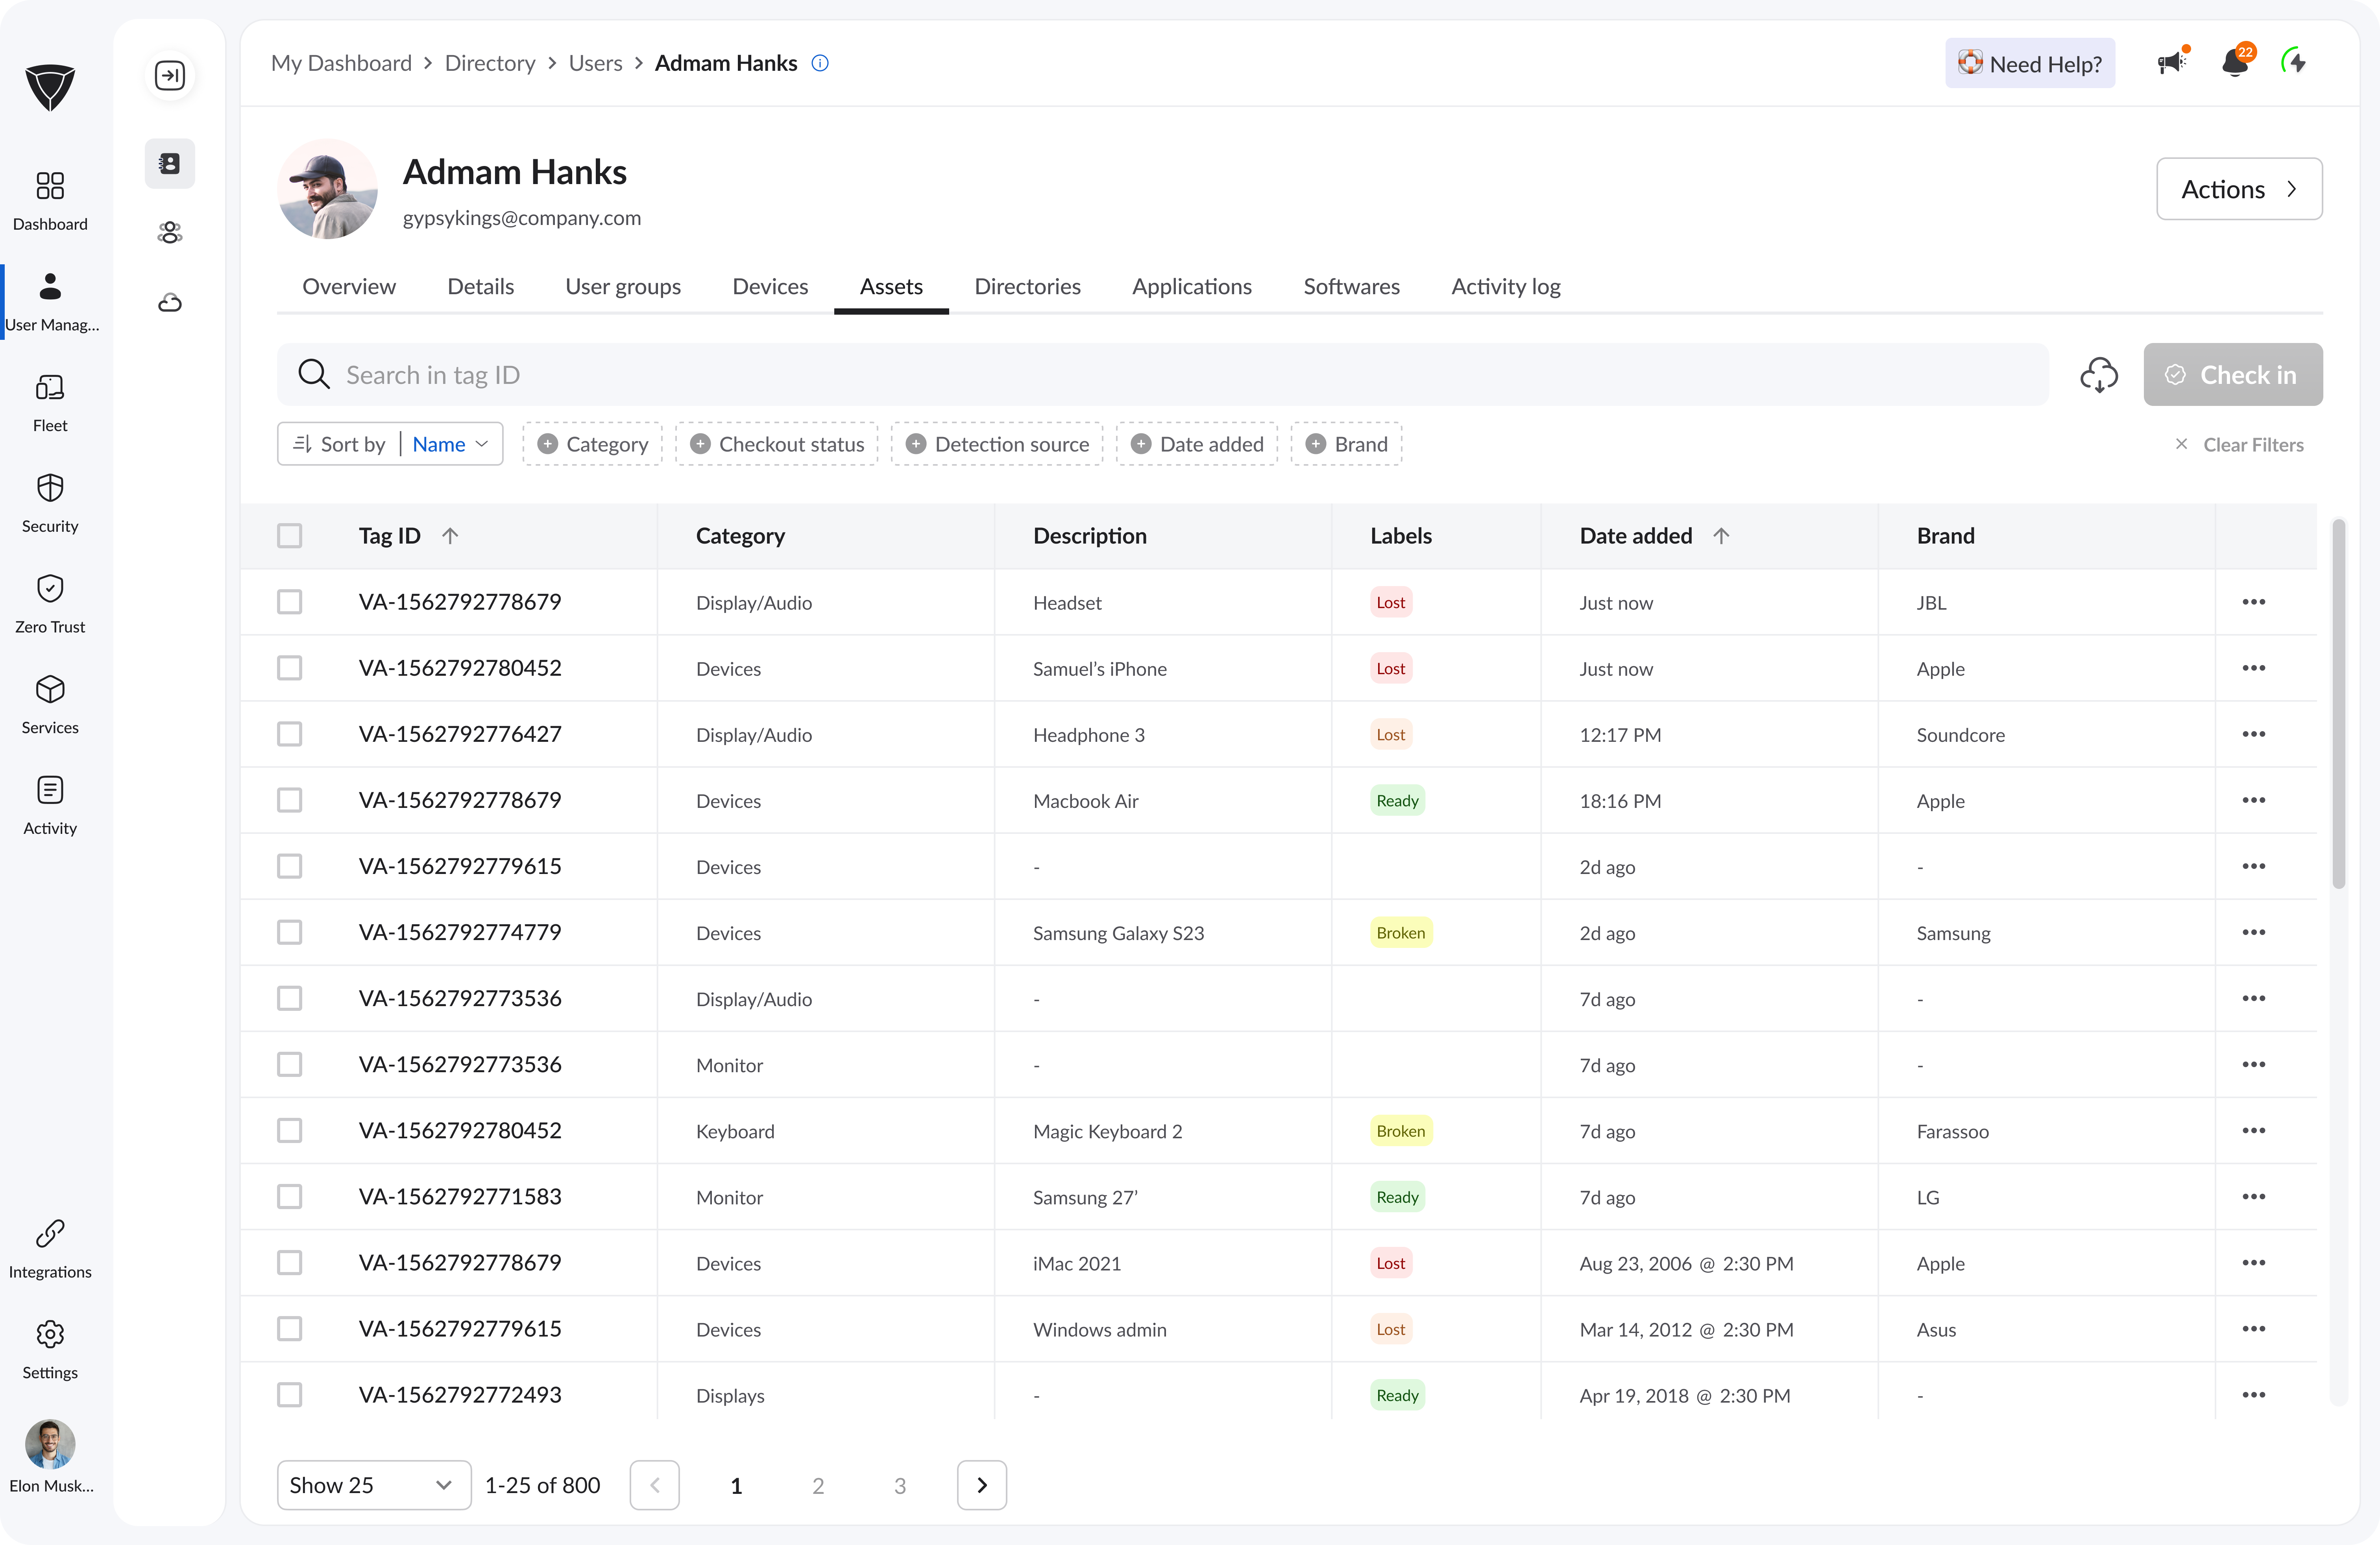Open the Sort by Name dropdown
The height and width of the screenshot is (1545, 2380).
pos(390,444)
